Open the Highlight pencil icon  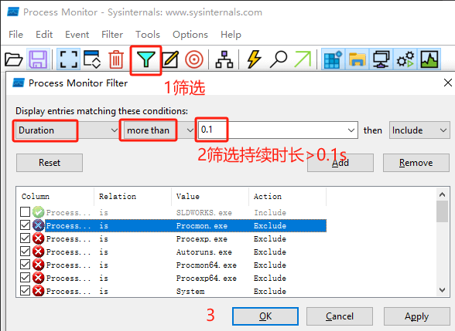[x=170, y=59]
